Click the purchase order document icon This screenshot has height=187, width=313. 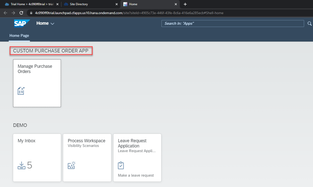[x=21, y=91]
